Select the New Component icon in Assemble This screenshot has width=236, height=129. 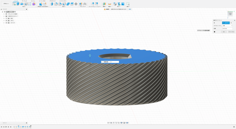pyautogui.click(x=81, y=4)
